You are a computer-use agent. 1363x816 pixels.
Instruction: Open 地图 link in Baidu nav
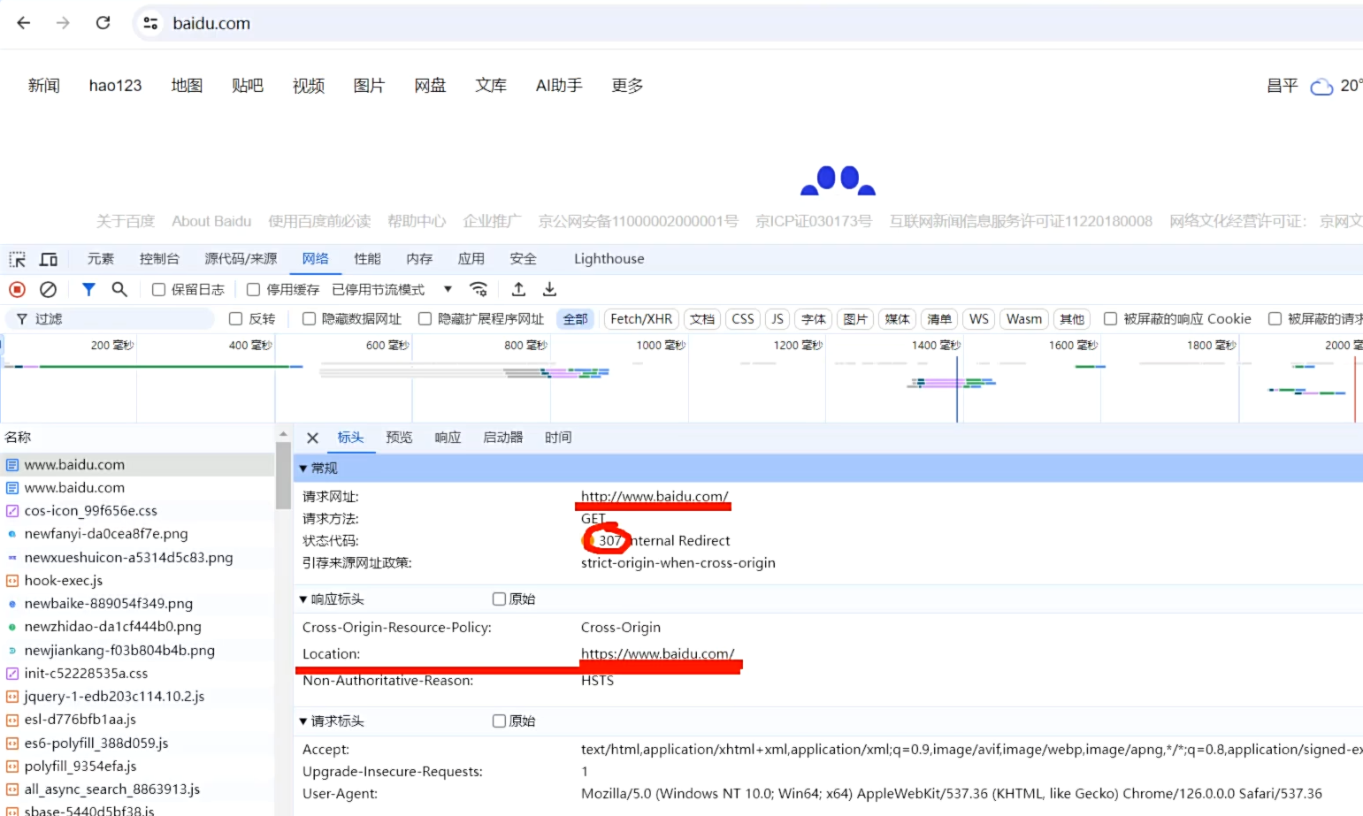[187, 86]
